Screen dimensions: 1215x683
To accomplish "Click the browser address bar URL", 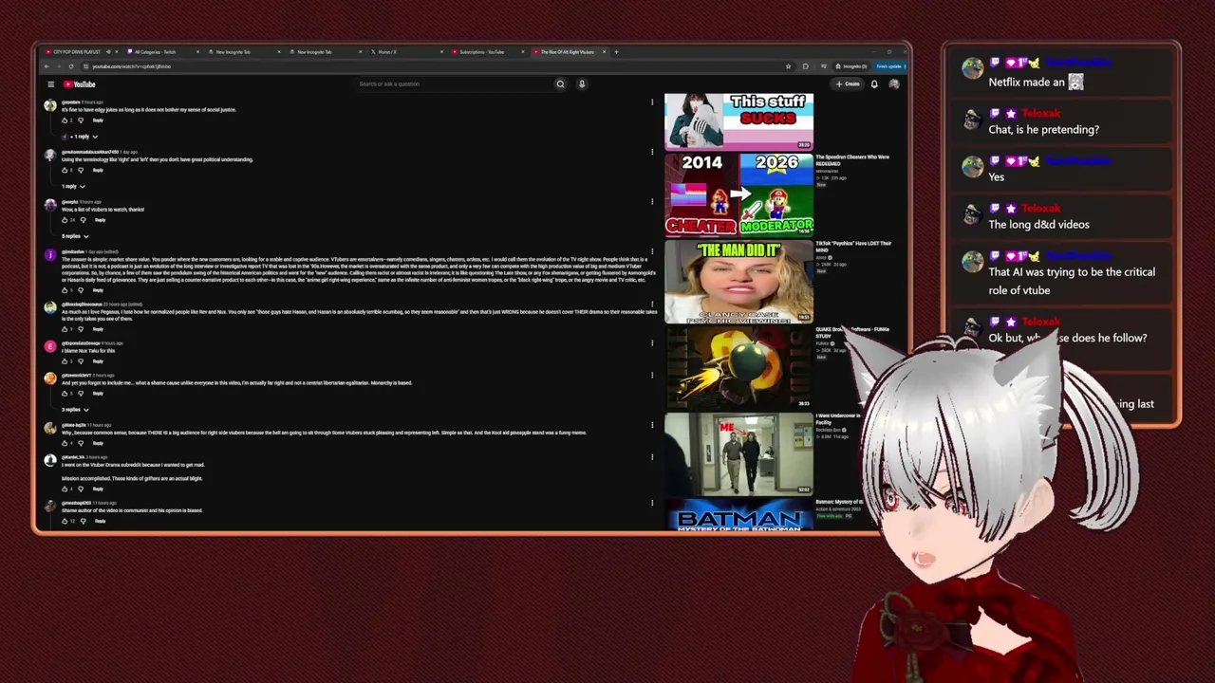I will tap(131, 66).
